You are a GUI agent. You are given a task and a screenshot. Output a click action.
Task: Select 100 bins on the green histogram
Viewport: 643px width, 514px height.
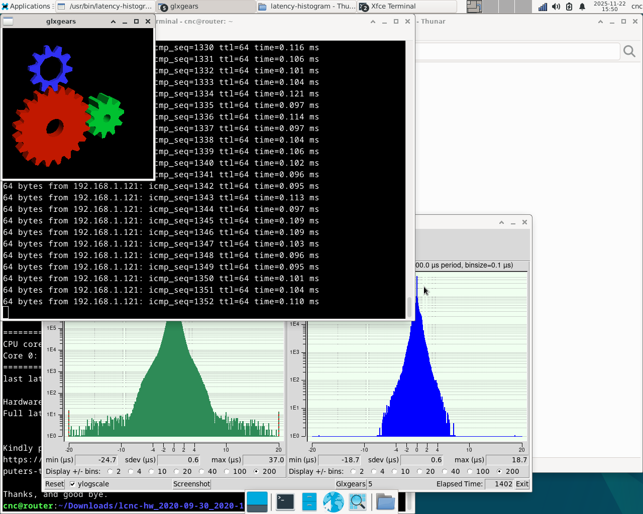point(227,471)
